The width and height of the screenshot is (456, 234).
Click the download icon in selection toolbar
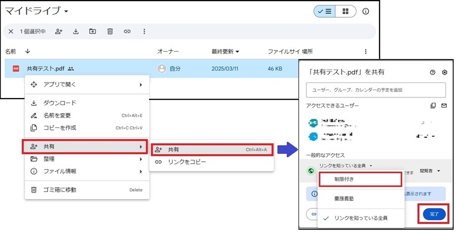[76, 31]
